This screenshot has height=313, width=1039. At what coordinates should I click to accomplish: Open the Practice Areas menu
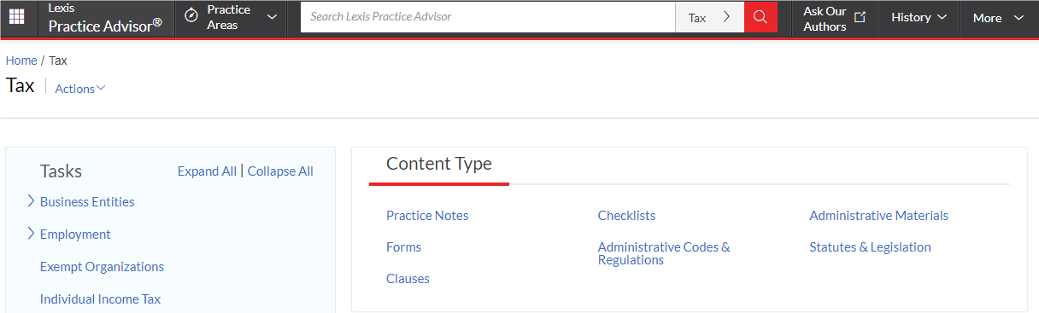[x=231, y=17]
